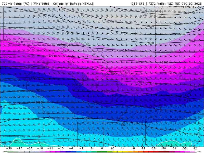This screenshot has width=204, height=153.
Task: Click the 26 value on the temperature scale
Action: (x=154, y=148)
